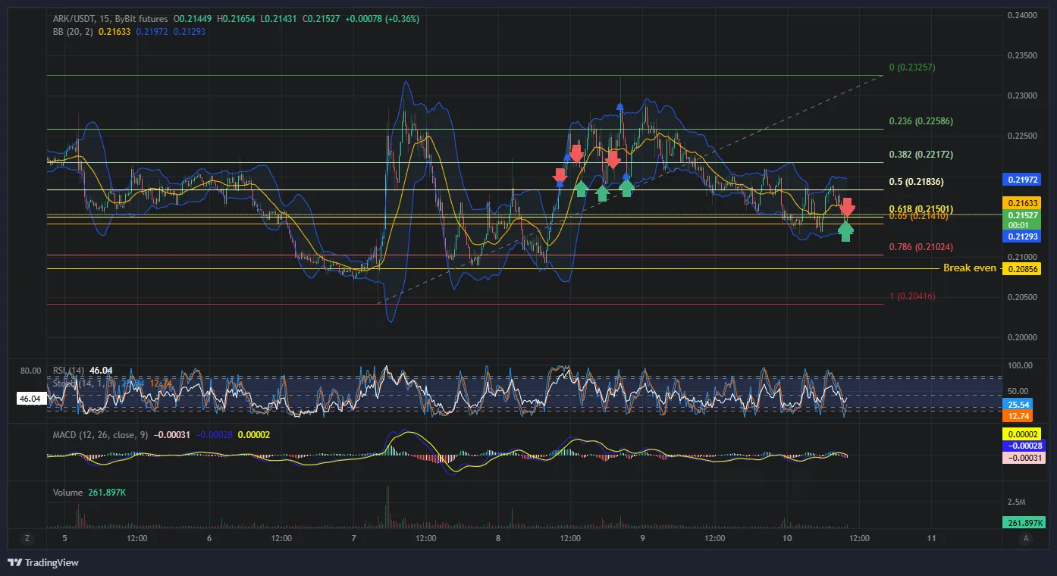Click the pink −0.00031 MACD scale tag
This screenshot has width=1057, height=576.
click(1024, 458)
